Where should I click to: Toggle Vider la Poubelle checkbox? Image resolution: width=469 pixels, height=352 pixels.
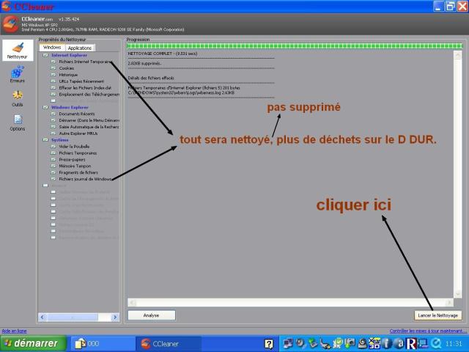click(x=53, y=147)
